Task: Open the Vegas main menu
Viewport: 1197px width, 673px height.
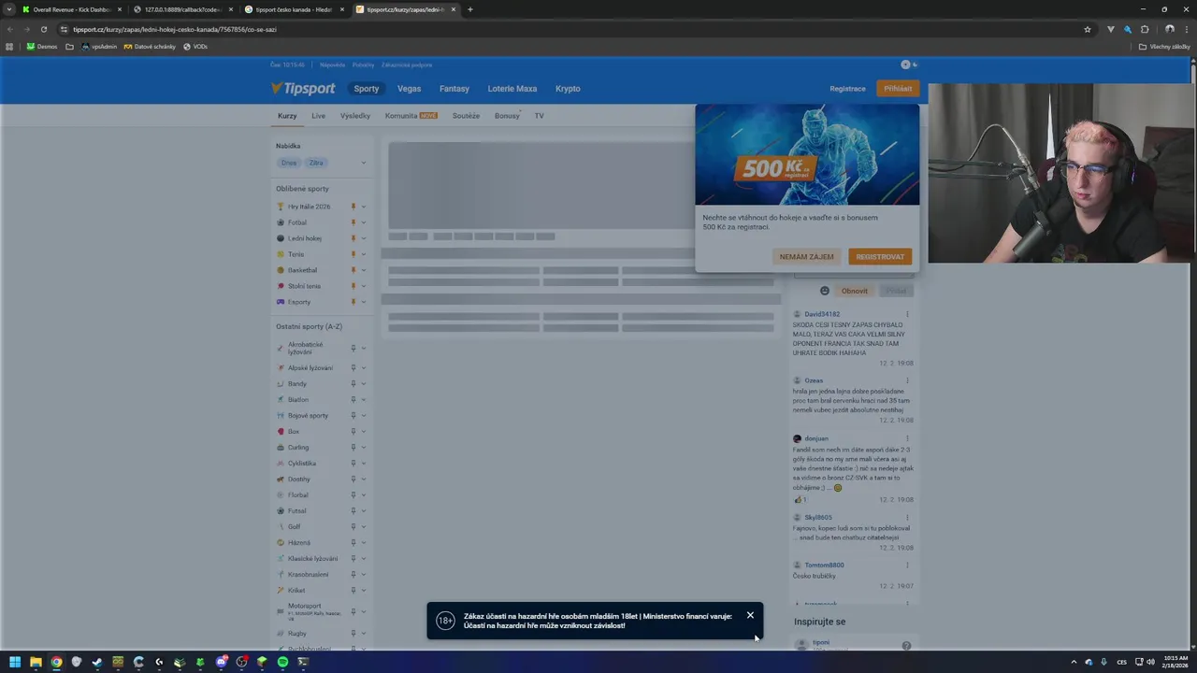Action: 409,89
